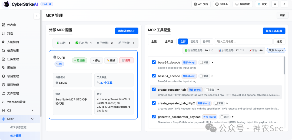Image resolution: width=292 pixels, height=140 pixels.
Task: Stop the burp MCP server
Action: (x=97, y=60)
